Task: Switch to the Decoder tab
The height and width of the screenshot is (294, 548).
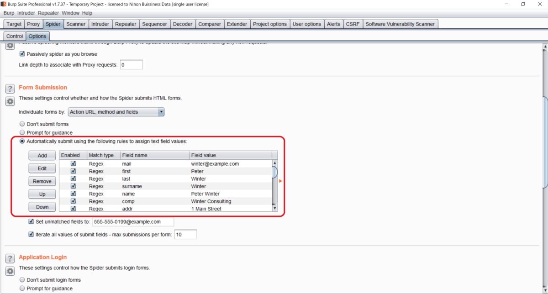Action: 183,24
